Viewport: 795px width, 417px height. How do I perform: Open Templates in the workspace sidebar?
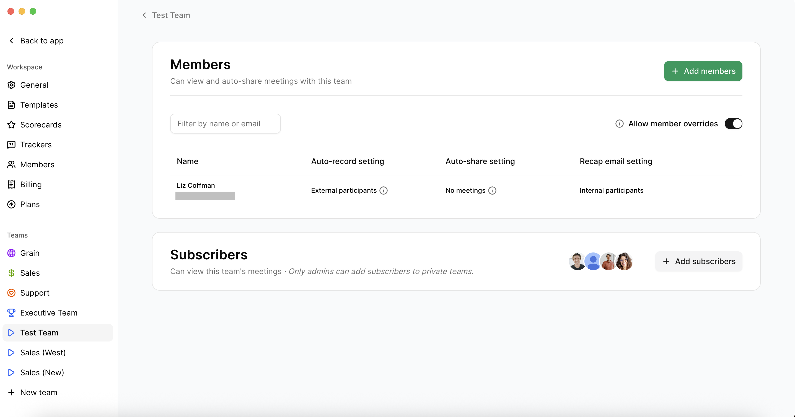click(x=39, y=105)
